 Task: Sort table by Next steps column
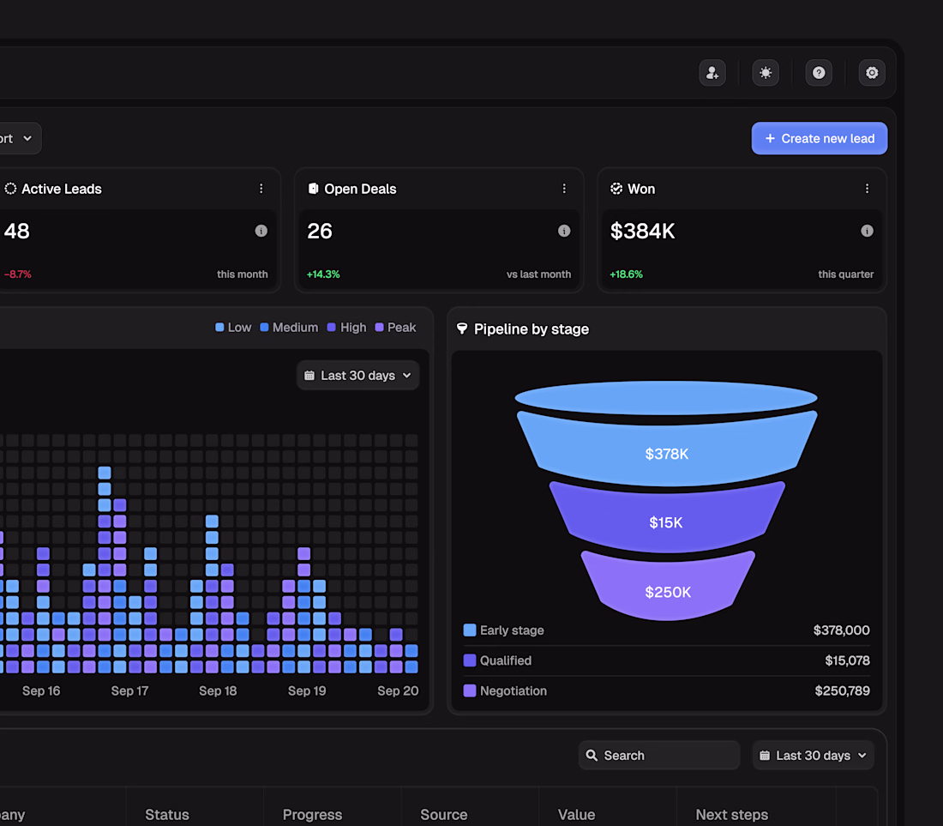tap(732, 815)
